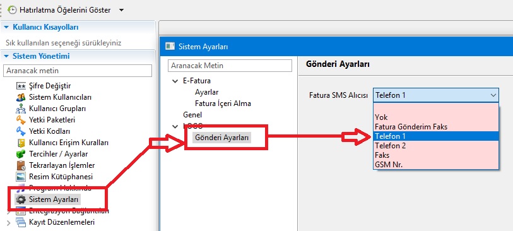Select Gönderi Ayarları tree item
The image size is (513, 231).
(x=221, y=138)
